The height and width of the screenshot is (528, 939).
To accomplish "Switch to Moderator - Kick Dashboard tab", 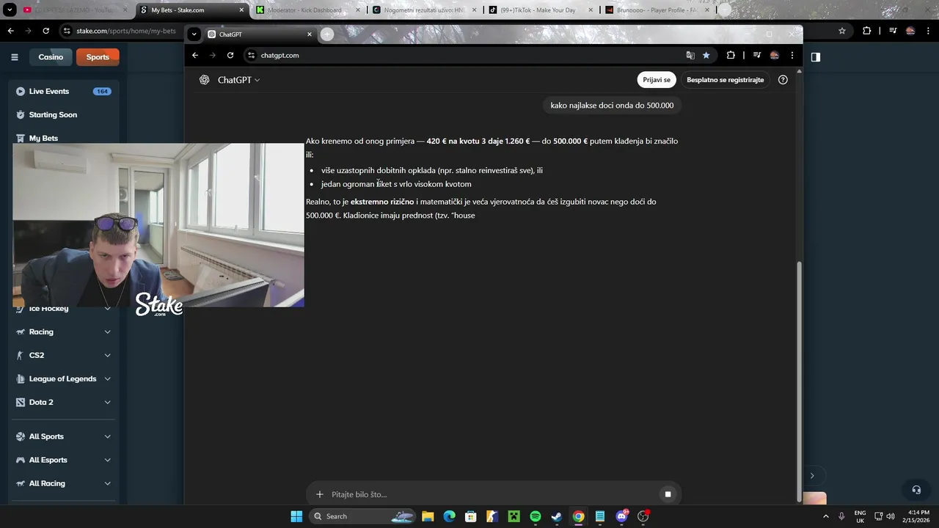I will tap(308, 10).
